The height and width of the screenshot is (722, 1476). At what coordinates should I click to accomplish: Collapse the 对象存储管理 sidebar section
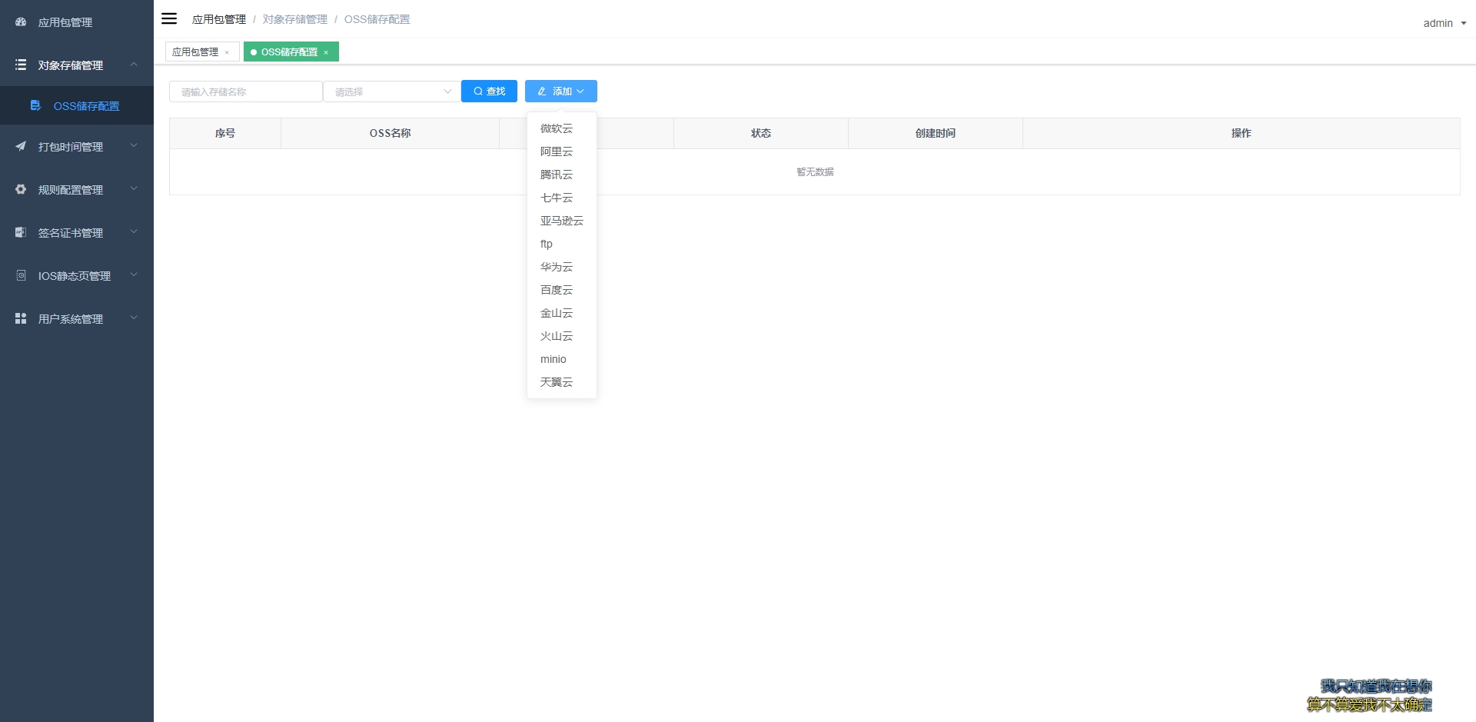(134, 65)
